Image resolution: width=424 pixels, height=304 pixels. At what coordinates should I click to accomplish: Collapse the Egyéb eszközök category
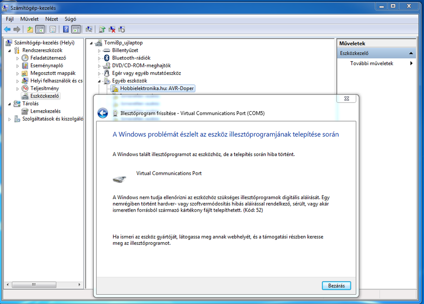pyautogui.click(x=99, y=81)
